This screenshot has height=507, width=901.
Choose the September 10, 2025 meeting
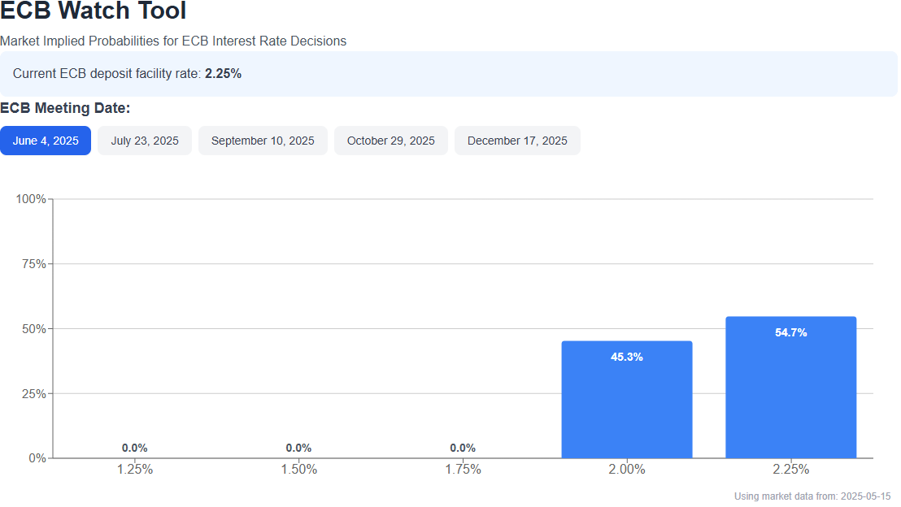[263, 141]
